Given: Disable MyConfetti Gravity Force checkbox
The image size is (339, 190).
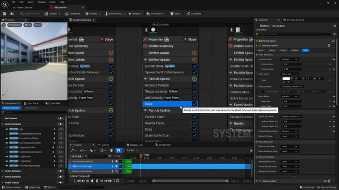Looking at the screenshot, I should [x=194, y=123].
